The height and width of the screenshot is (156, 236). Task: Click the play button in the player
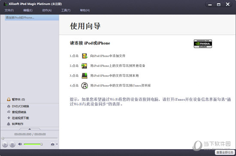5,144
